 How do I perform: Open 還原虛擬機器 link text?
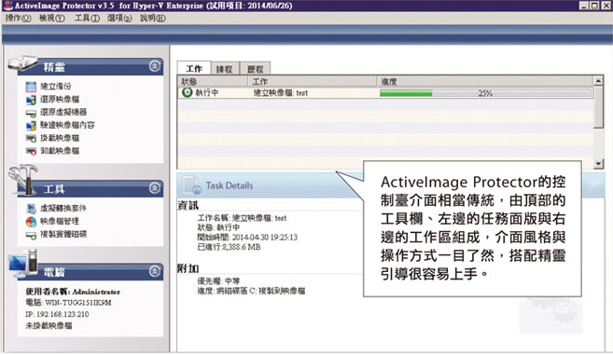pos(63,112)
